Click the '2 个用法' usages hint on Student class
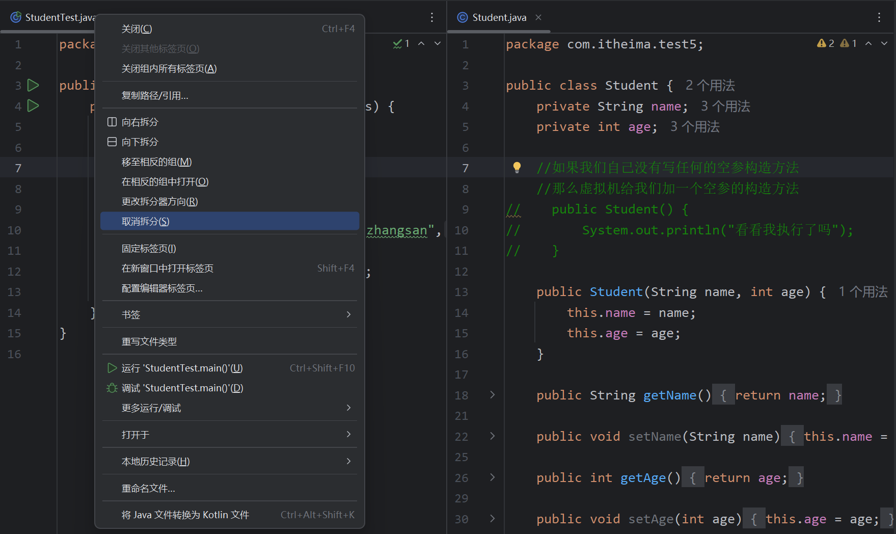Image resolution: width=896 pixels, height=534 pixels. [x=710, y=86]
